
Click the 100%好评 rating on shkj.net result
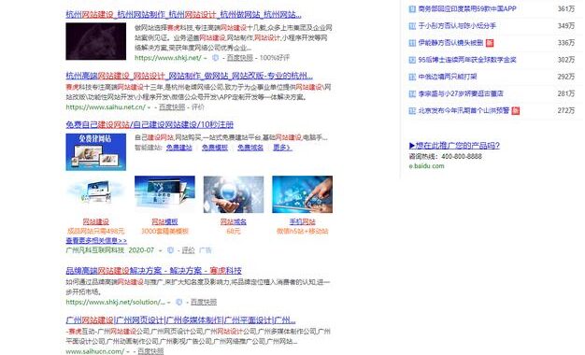[x=275, y=58]
